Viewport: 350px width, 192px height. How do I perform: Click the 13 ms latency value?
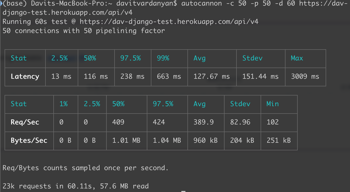[x=61, y=76]
